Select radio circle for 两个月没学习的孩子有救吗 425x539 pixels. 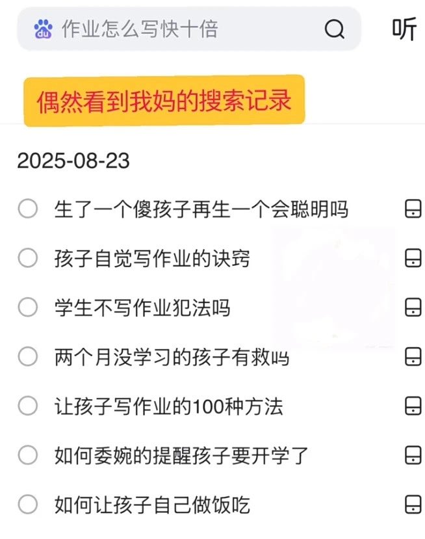(x=28, y=356)
